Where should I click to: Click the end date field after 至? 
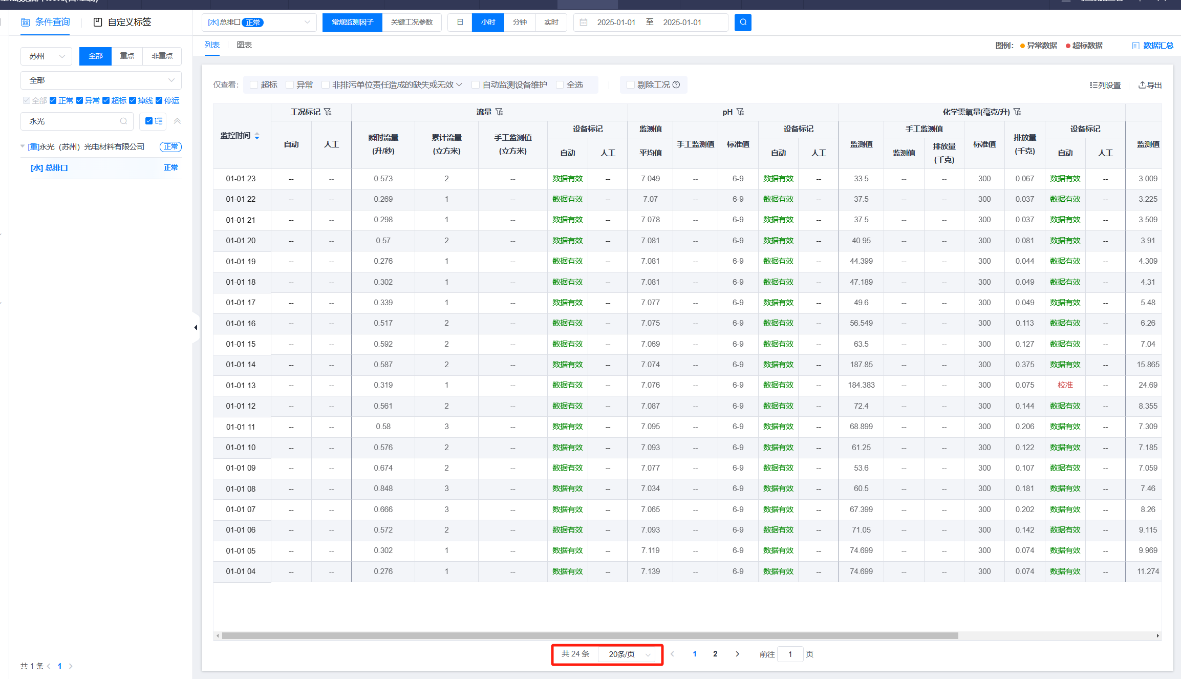coord(682,22)
